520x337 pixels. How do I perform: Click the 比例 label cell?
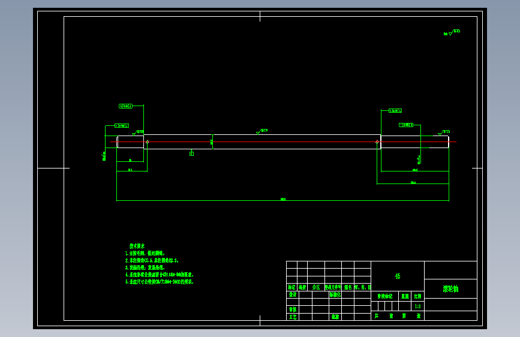417,296
